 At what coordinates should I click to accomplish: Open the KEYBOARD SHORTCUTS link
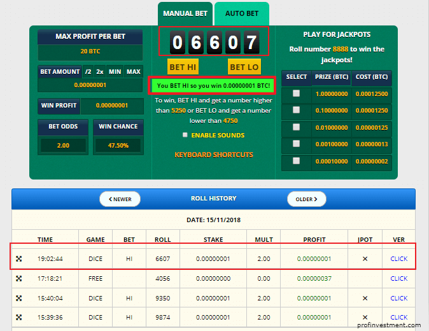point(214,155)
